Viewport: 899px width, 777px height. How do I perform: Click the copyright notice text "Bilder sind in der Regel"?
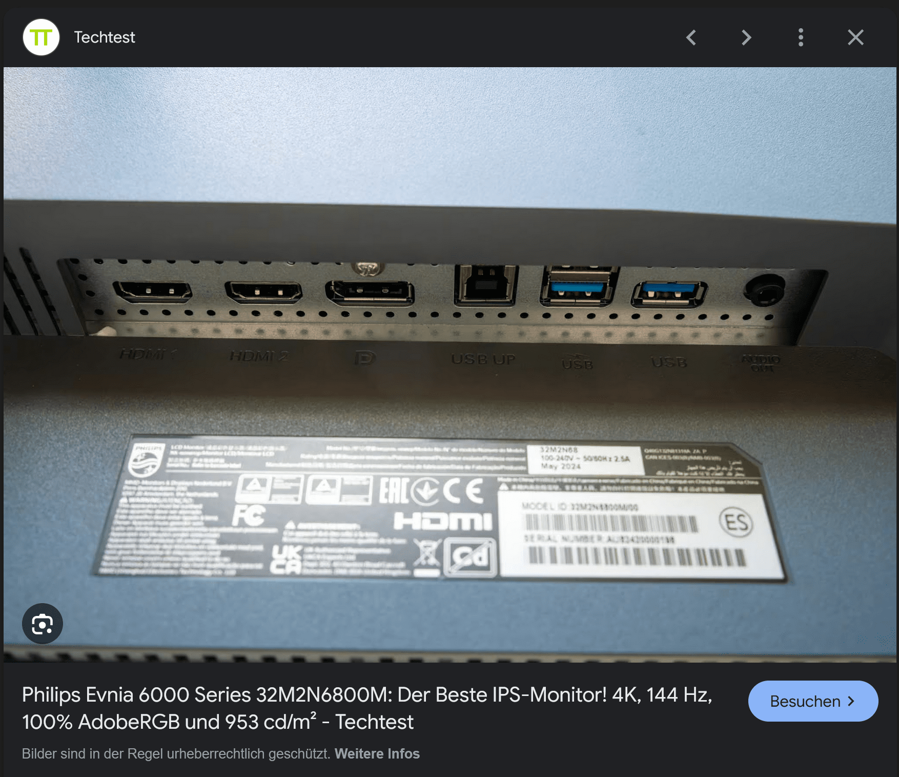coord(93,753)
